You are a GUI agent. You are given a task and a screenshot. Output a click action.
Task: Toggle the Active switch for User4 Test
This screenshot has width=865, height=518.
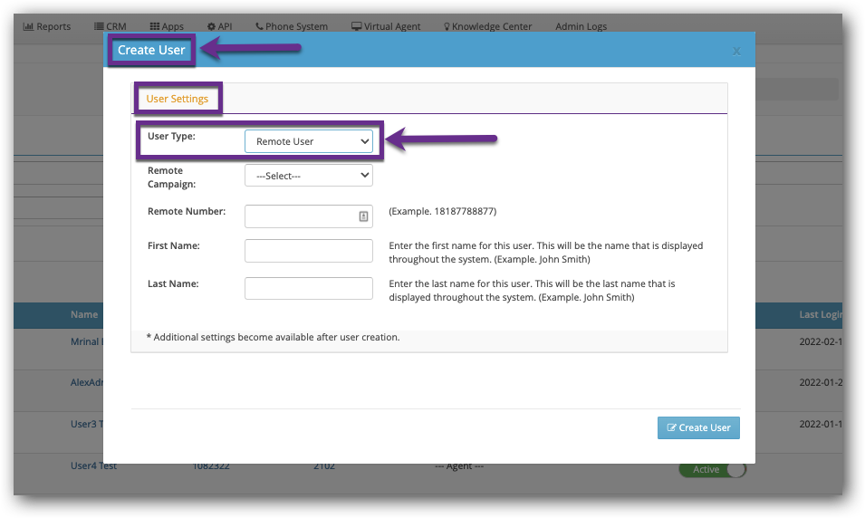(x=713, y=469)
